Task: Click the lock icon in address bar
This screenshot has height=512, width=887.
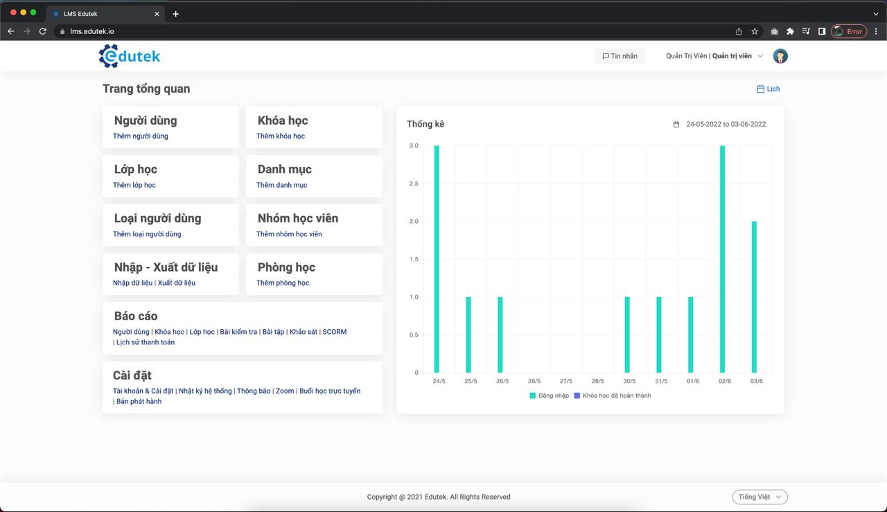Action: (x=62, y=31)
